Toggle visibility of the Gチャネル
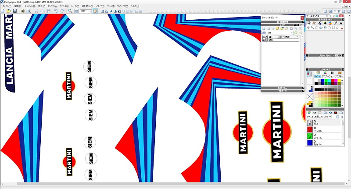The image size is (351, 189). [315, 135]
